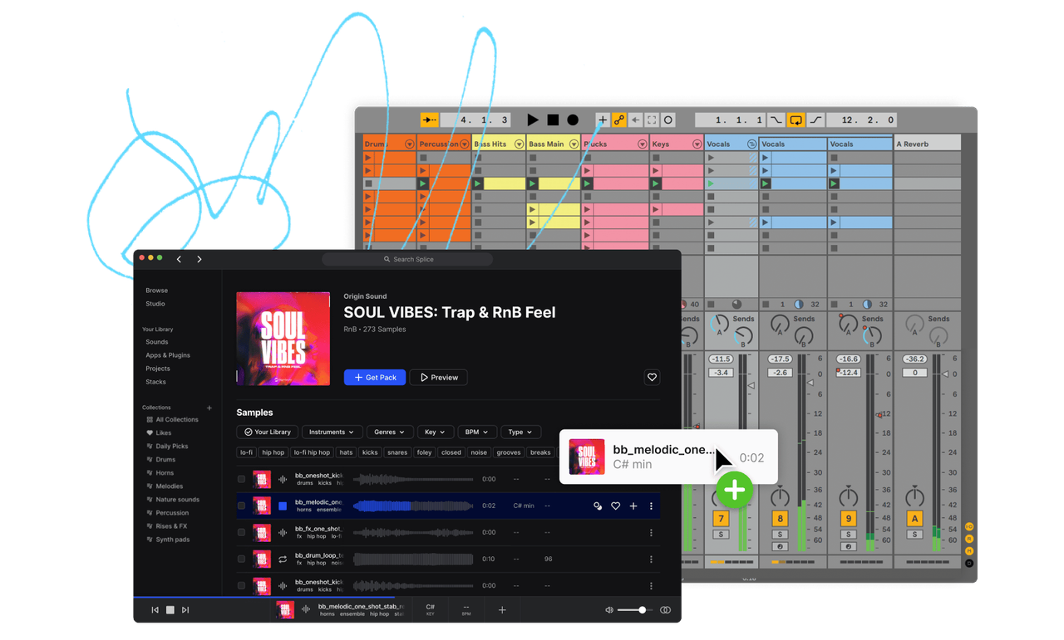
Task: Check the bb_fx_one_shot sample checkbox
Action: pyautogui.click(x=242, y=533)
